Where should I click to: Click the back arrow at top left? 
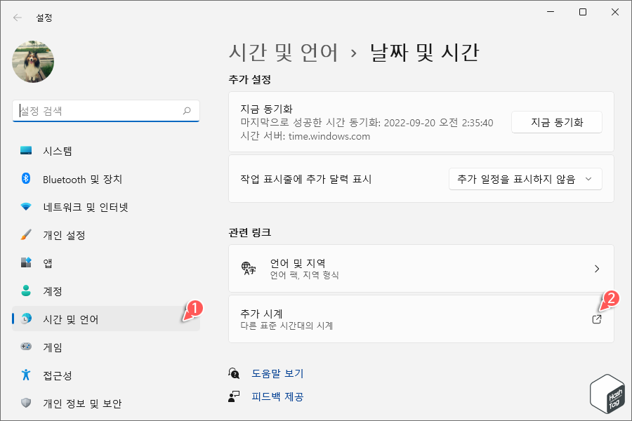pyautogui.click(x=17, y=18)
